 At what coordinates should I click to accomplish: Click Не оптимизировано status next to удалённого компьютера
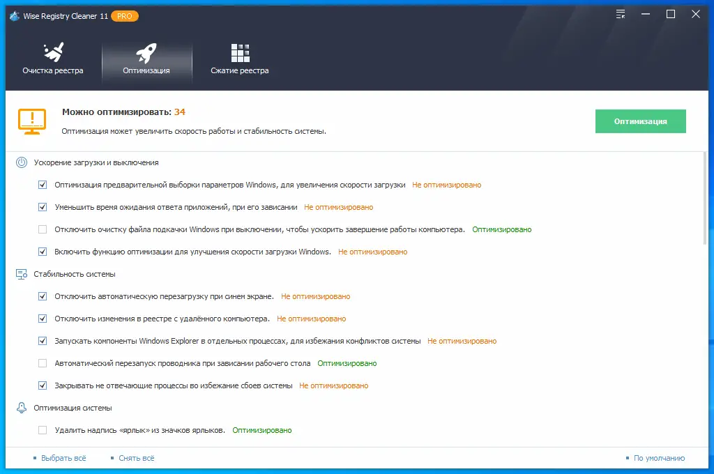[x=312, y=319]
